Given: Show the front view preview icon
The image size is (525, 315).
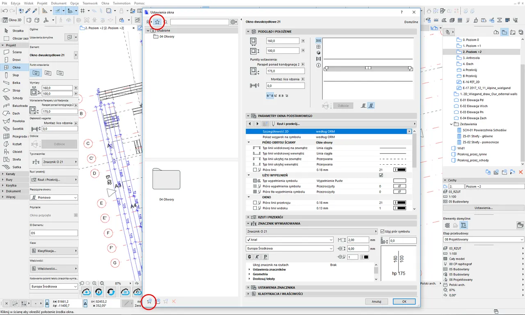Looking at the screenshot, I should [x=319, y=47].
